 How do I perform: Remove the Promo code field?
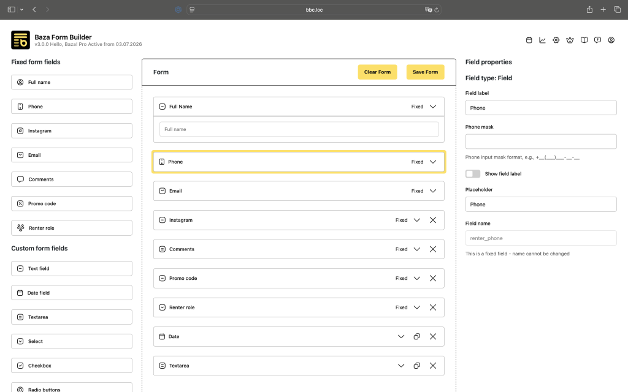[x=433, y=279]
